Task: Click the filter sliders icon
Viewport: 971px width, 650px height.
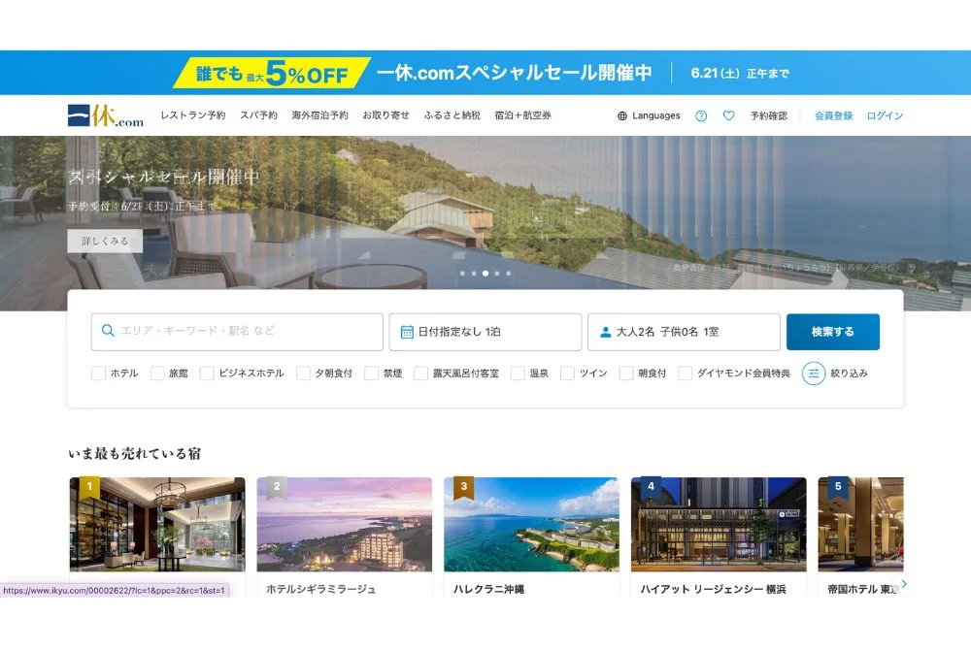Action: click(x=814, y=374)
